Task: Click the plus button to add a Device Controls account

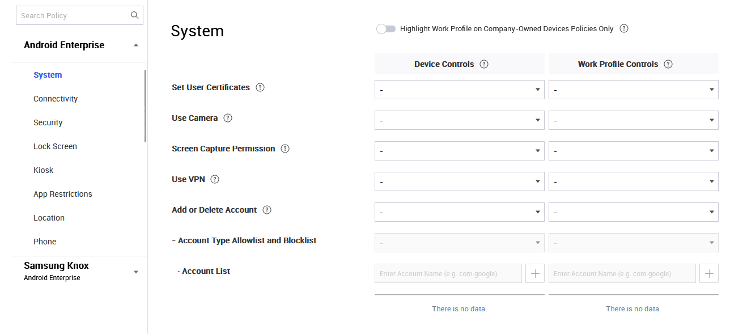Action: 534,273
